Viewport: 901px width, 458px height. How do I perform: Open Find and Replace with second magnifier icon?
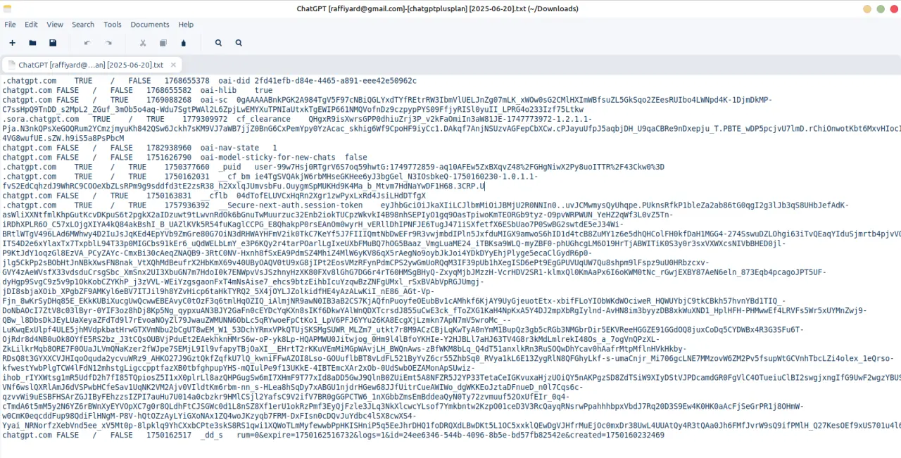tap(239, 43)
